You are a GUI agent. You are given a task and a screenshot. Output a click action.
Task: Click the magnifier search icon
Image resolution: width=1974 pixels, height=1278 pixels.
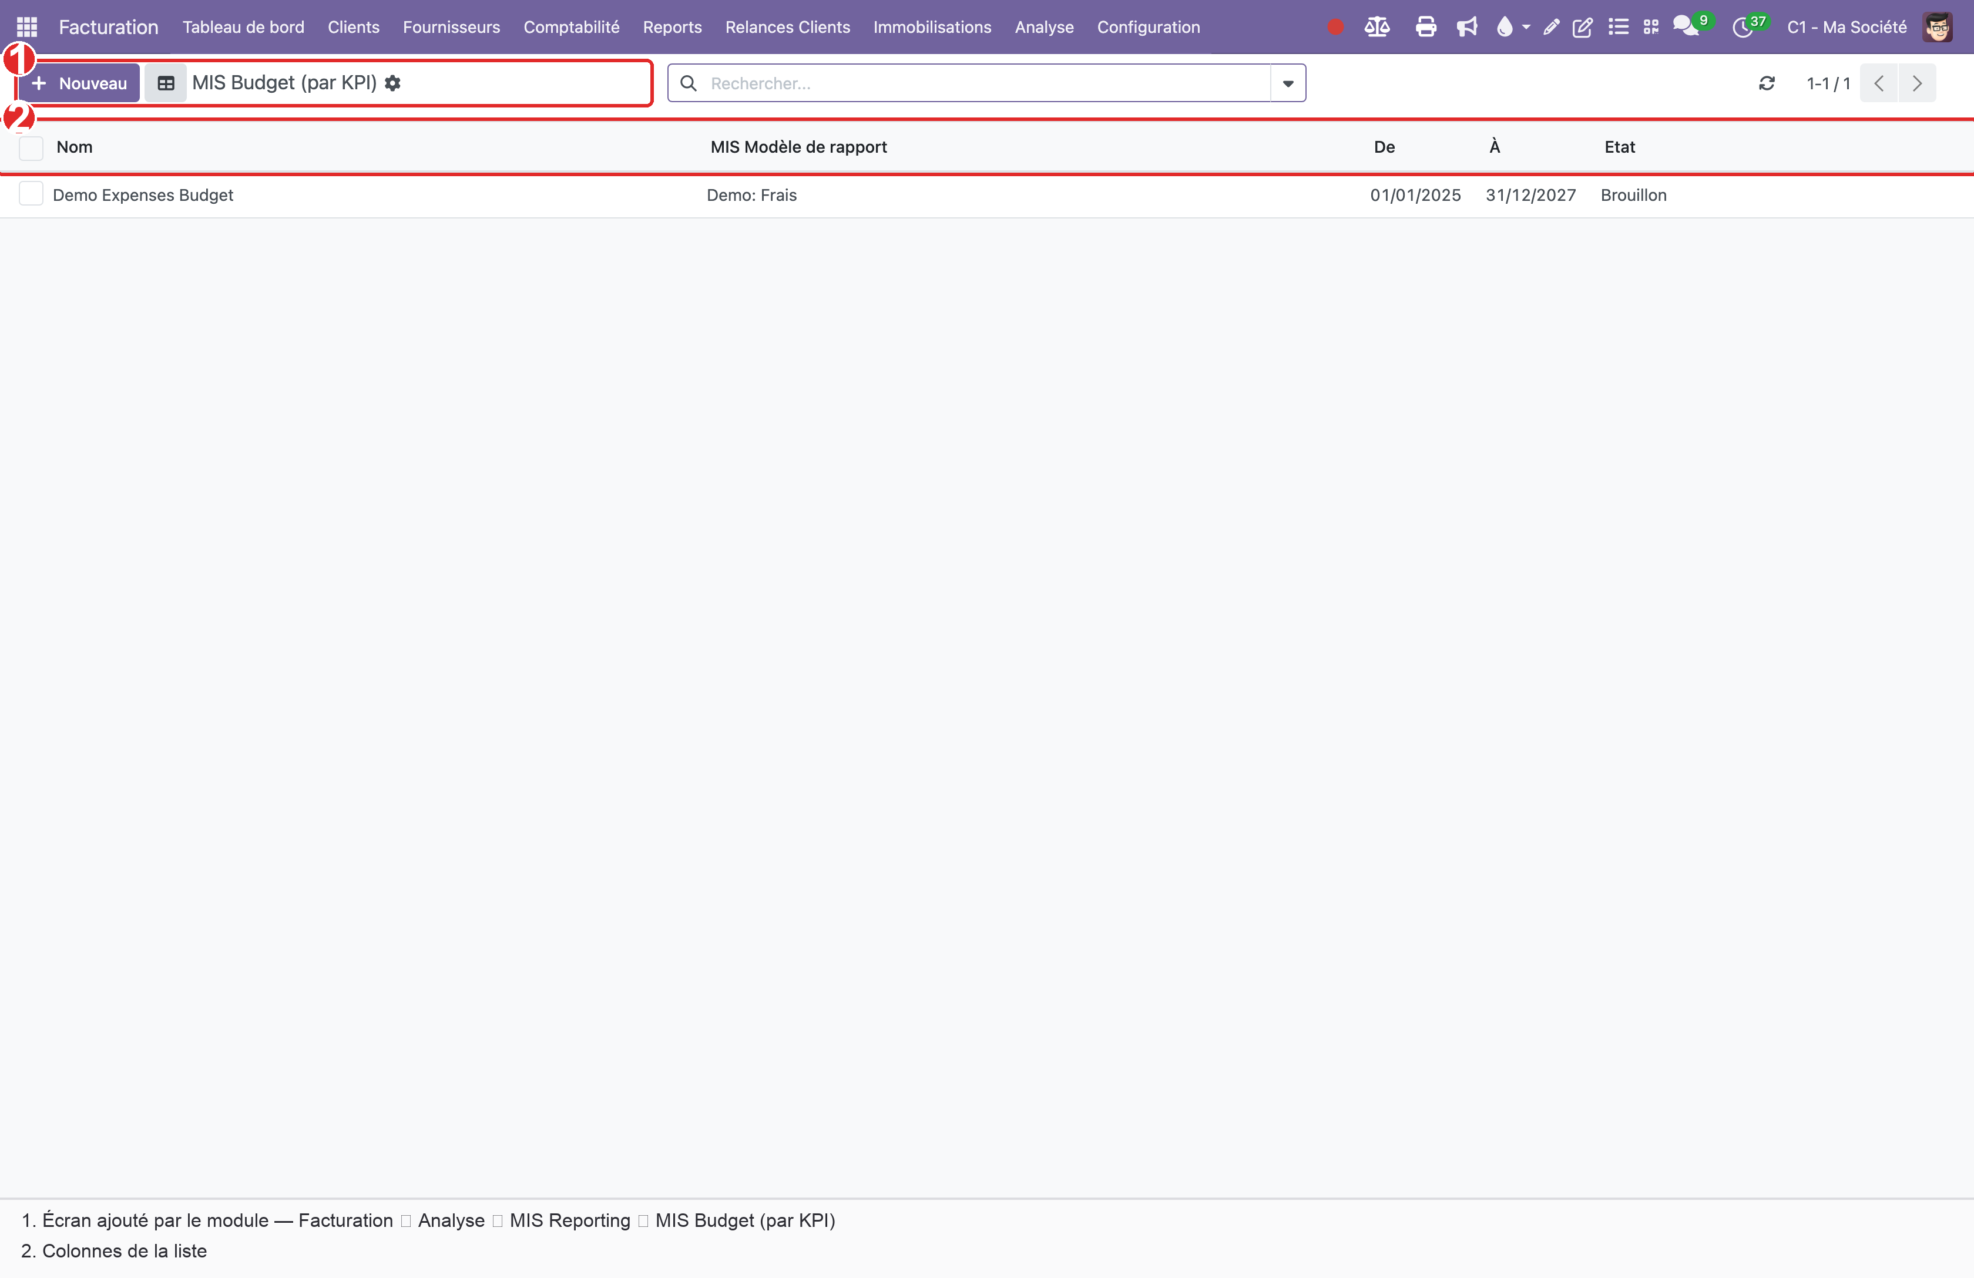[x=689, y=83]
